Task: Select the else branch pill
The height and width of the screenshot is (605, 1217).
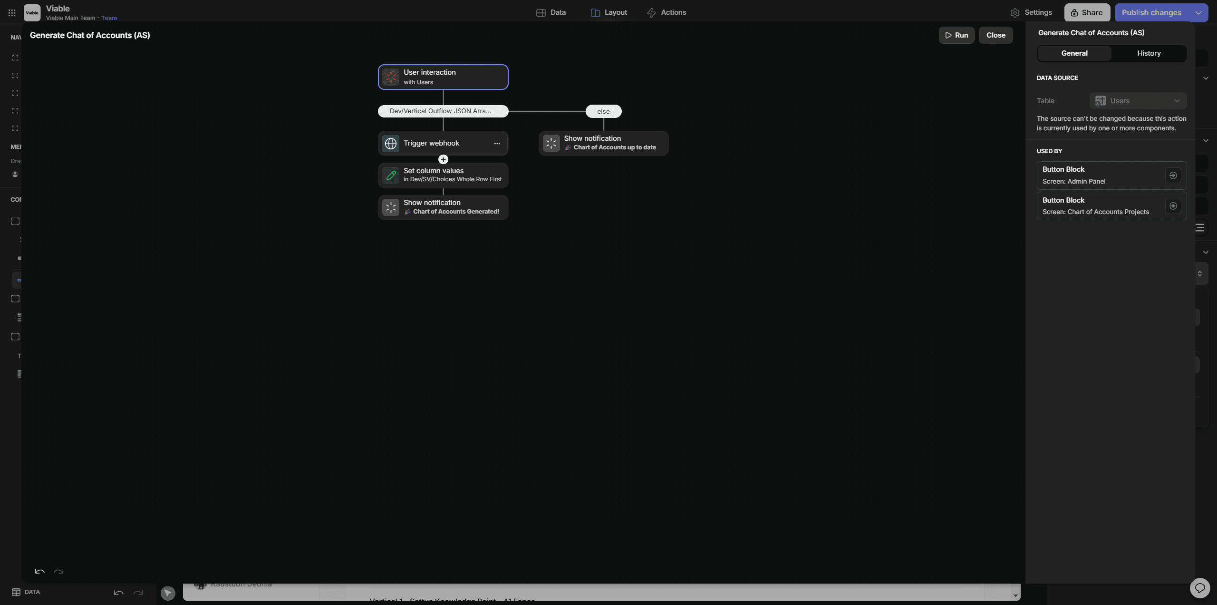Action: click(x=603, y=111)
